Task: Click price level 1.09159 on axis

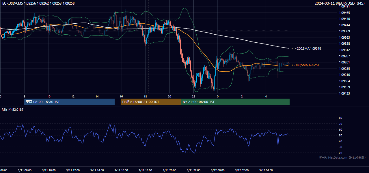Action: (344, 87)
